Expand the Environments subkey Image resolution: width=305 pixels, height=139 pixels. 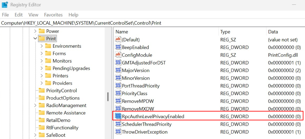click(x=41, y=46)
